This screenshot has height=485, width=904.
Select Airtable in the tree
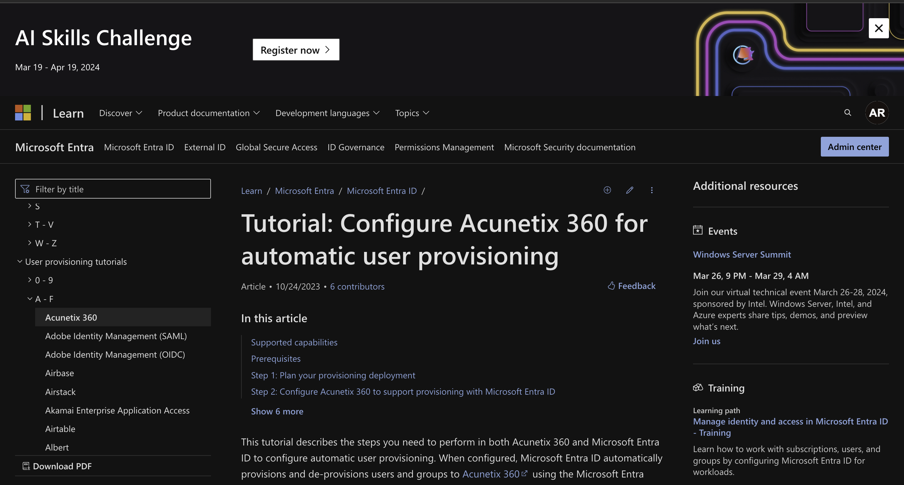(60, 429)
